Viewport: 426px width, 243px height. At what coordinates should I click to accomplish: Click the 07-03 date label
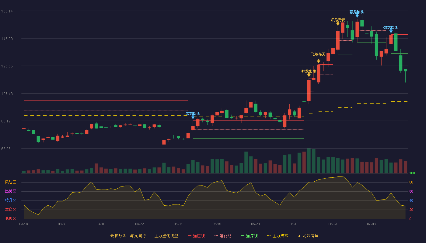click(x=371, y=224)
